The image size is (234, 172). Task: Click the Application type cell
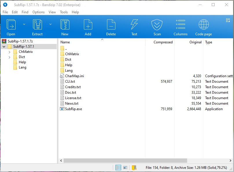214,109
